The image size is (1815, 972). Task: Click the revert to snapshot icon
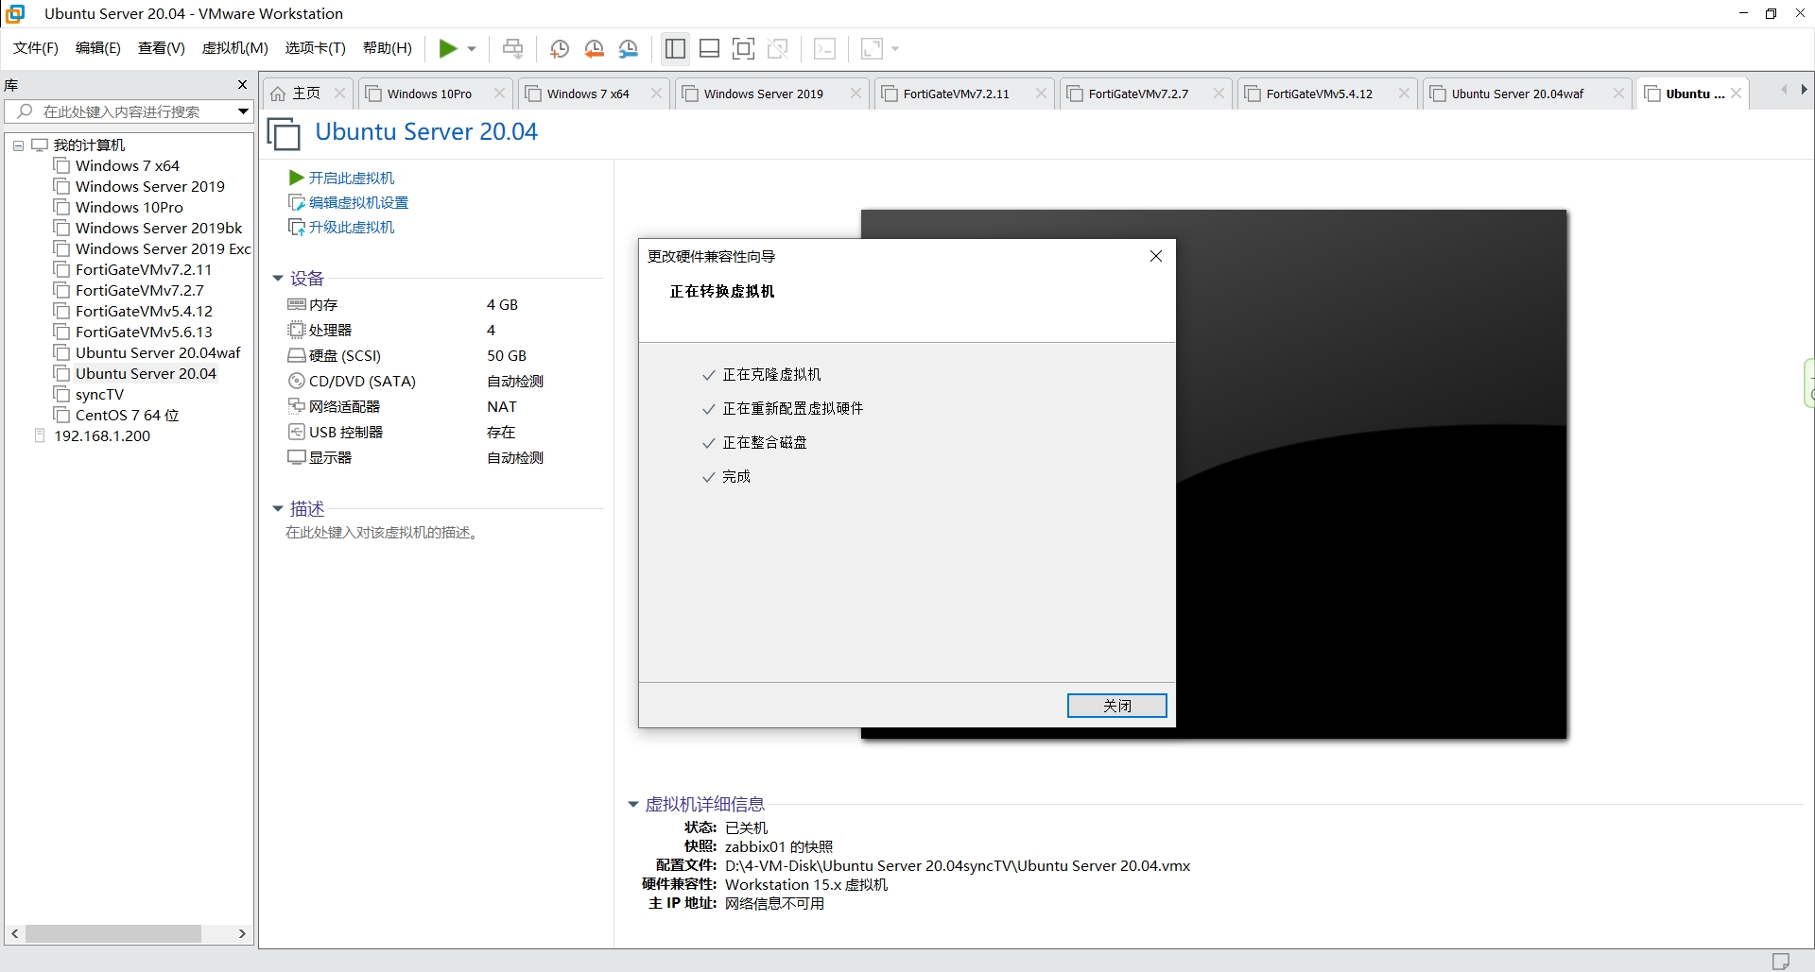pos(594,49)
